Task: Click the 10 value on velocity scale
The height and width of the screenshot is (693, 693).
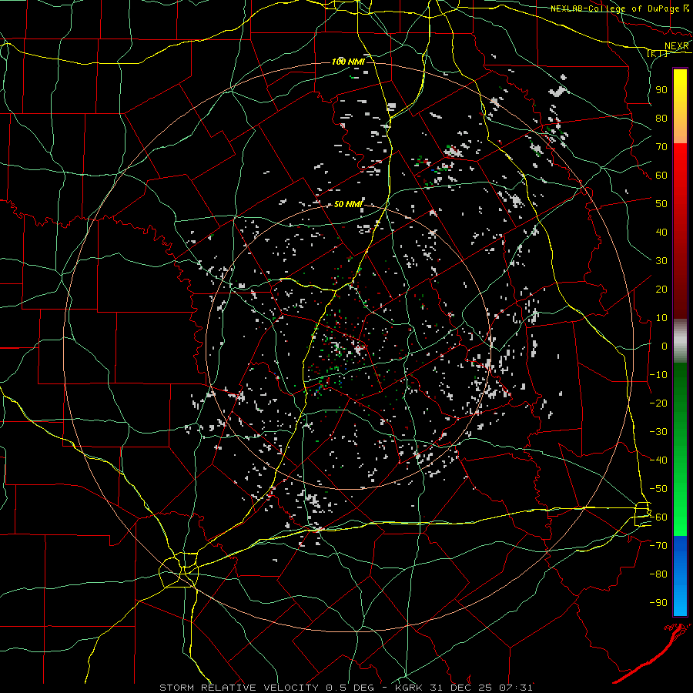Action: [x=661, y=318]
